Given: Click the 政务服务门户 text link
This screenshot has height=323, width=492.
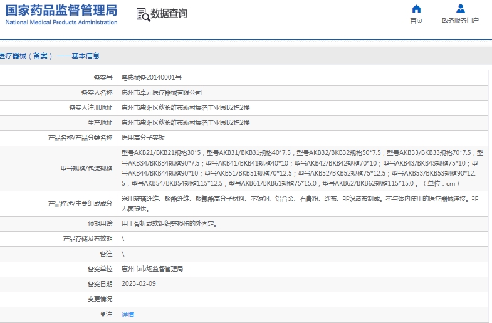Looking at the screenshot, I should coord(460,21).
